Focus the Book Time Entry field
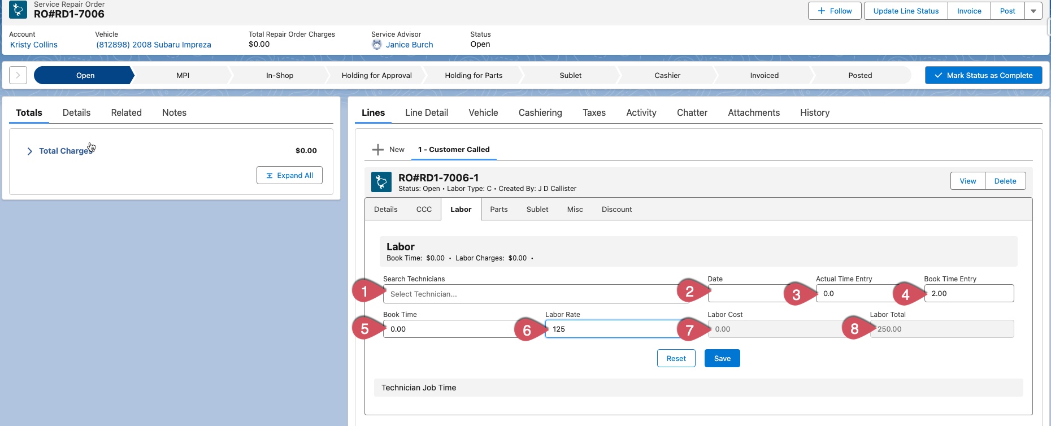This screenshot has width=1051, height=426. point(969,293)
